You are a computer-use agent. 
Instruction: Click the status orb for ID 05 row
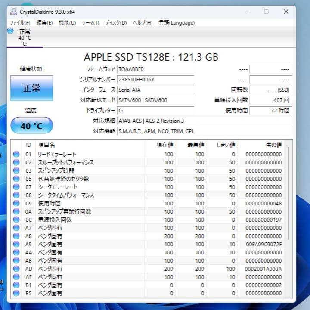16,179
